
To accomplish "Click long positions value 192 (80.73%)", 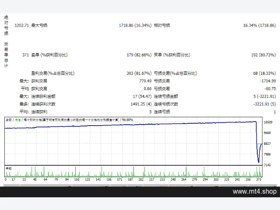I will (263, 55).
